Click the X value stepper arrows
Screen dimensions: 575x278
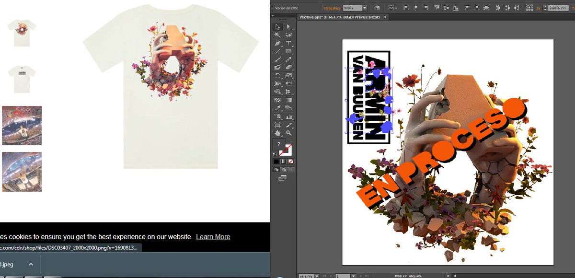coord(545,8)
